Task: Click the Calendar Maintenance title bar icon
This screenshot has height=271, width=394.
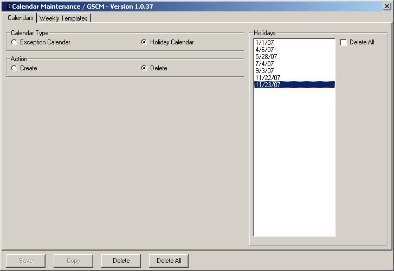Action: pyautogui.click(x=7, y=6)
